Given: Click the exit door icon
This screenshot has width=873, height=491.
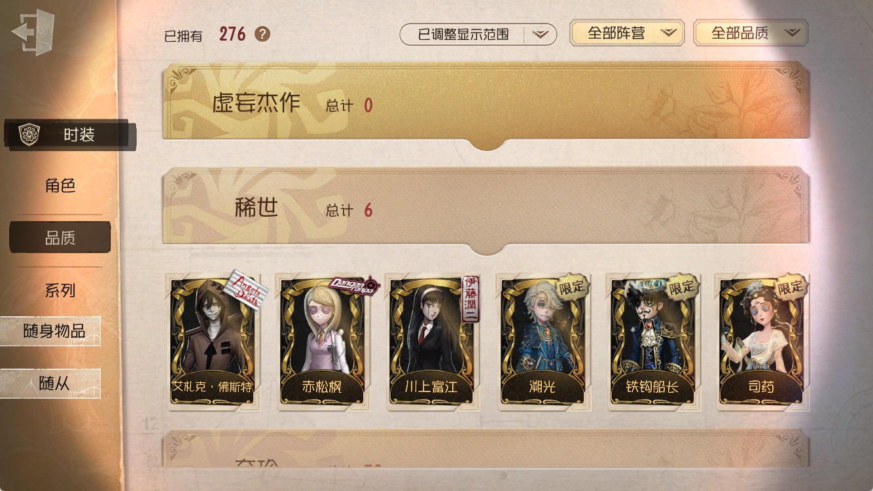Looking at the screenshot, I should tap(33, 32).
